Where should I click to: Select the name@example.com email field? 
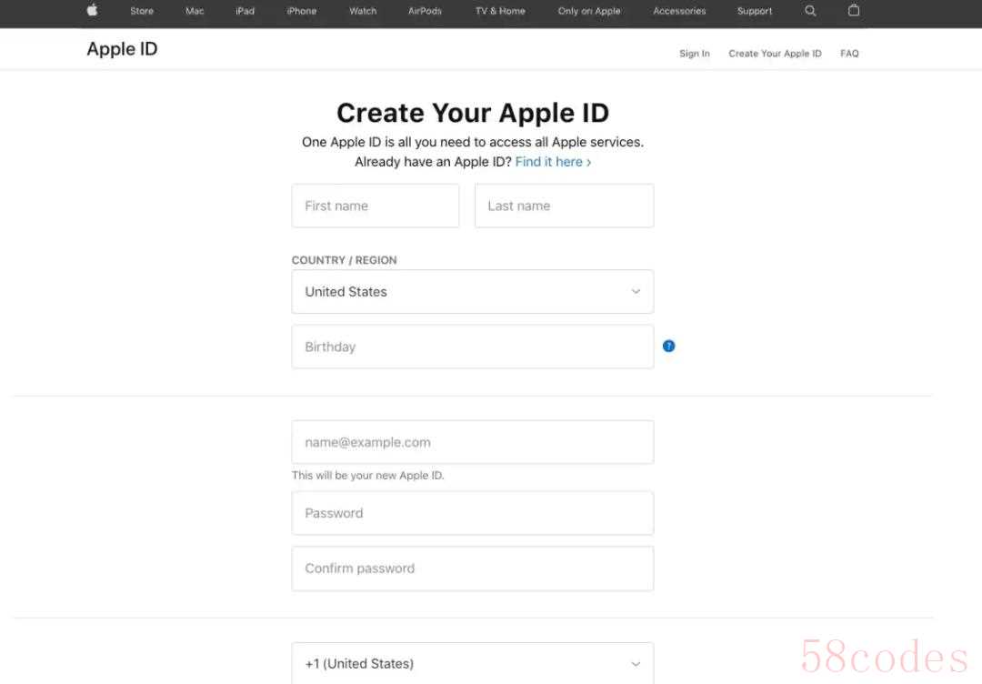pos(472,442)
